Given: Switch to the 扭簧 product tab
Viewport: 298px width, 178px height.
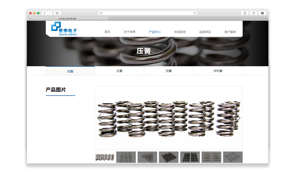Looking at the screenshot, I should click(169, 71).
